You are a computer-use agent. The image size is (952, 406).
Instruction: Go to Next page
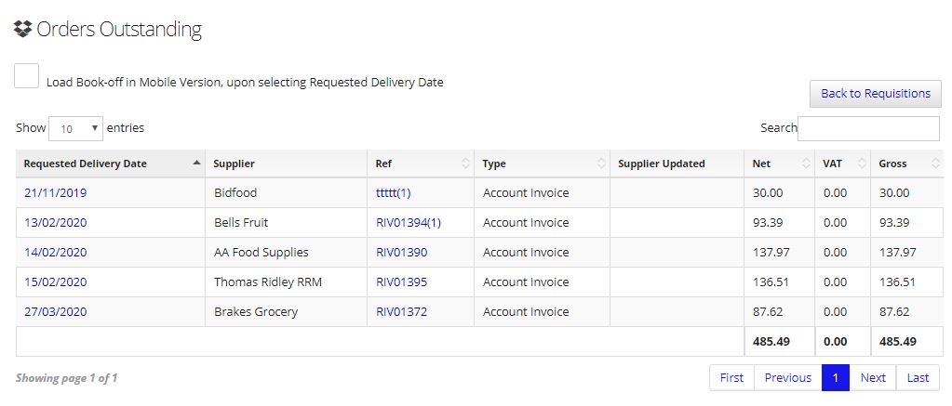873,377
